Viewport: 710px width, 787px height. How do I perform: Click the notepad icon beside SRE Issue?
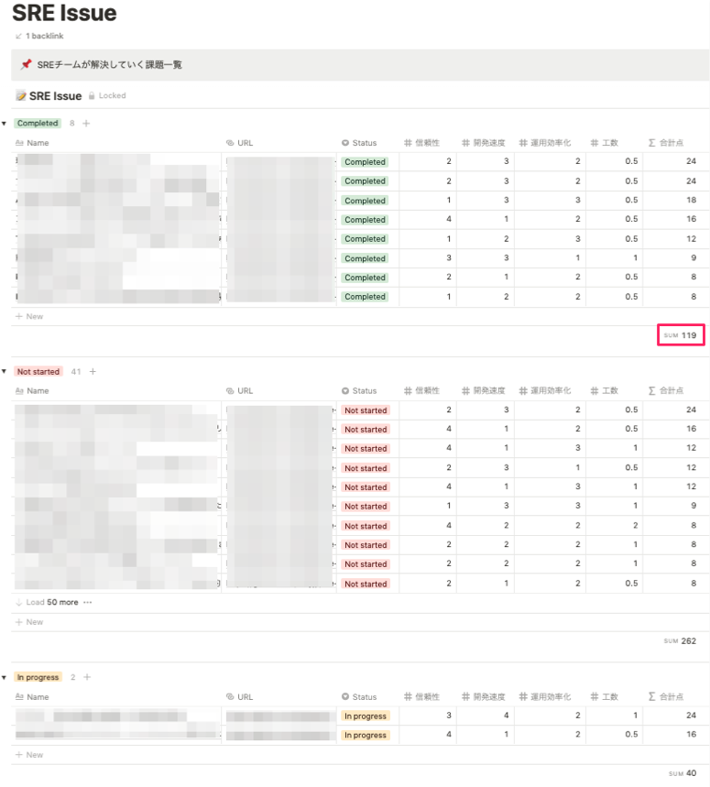20,96
